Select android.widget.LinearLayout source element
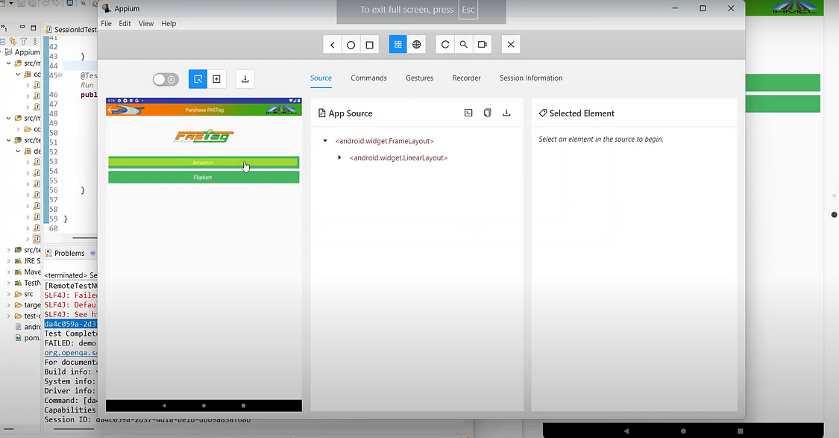 click(399, 157)
